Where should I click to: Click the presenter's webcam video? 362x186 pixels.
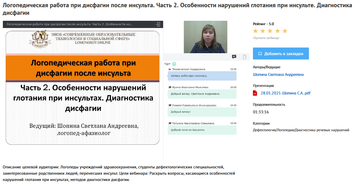pos(206,37)
